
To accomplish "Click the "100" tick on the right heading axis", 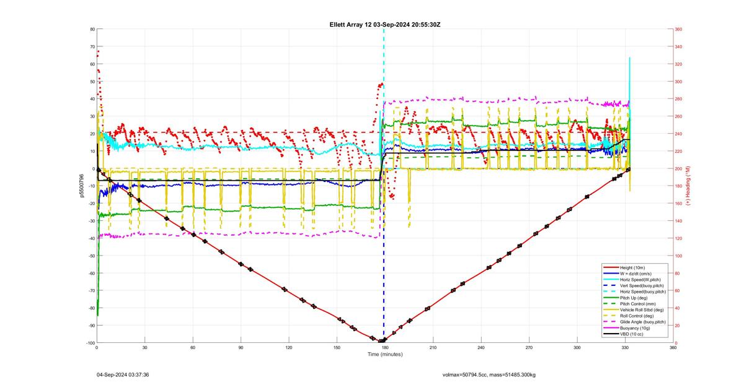I will coord(679,256).
